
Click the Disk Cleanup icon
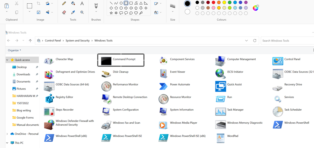click(x=106, y=74)
